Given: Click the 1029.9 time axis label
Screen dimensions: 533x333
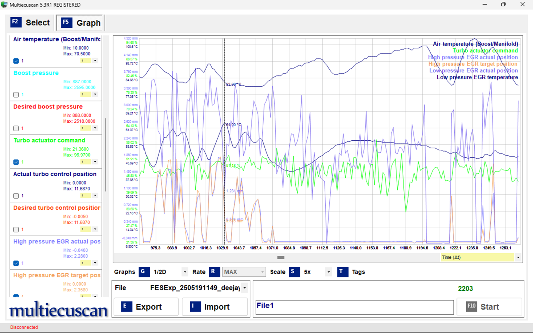Looking at the screenshot, I should click(x=222, y=248).
